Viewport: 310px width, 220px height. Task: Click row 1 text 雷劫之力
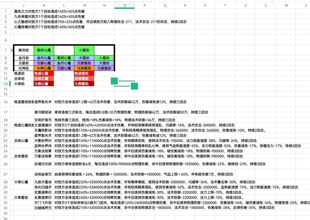point(21,11)
